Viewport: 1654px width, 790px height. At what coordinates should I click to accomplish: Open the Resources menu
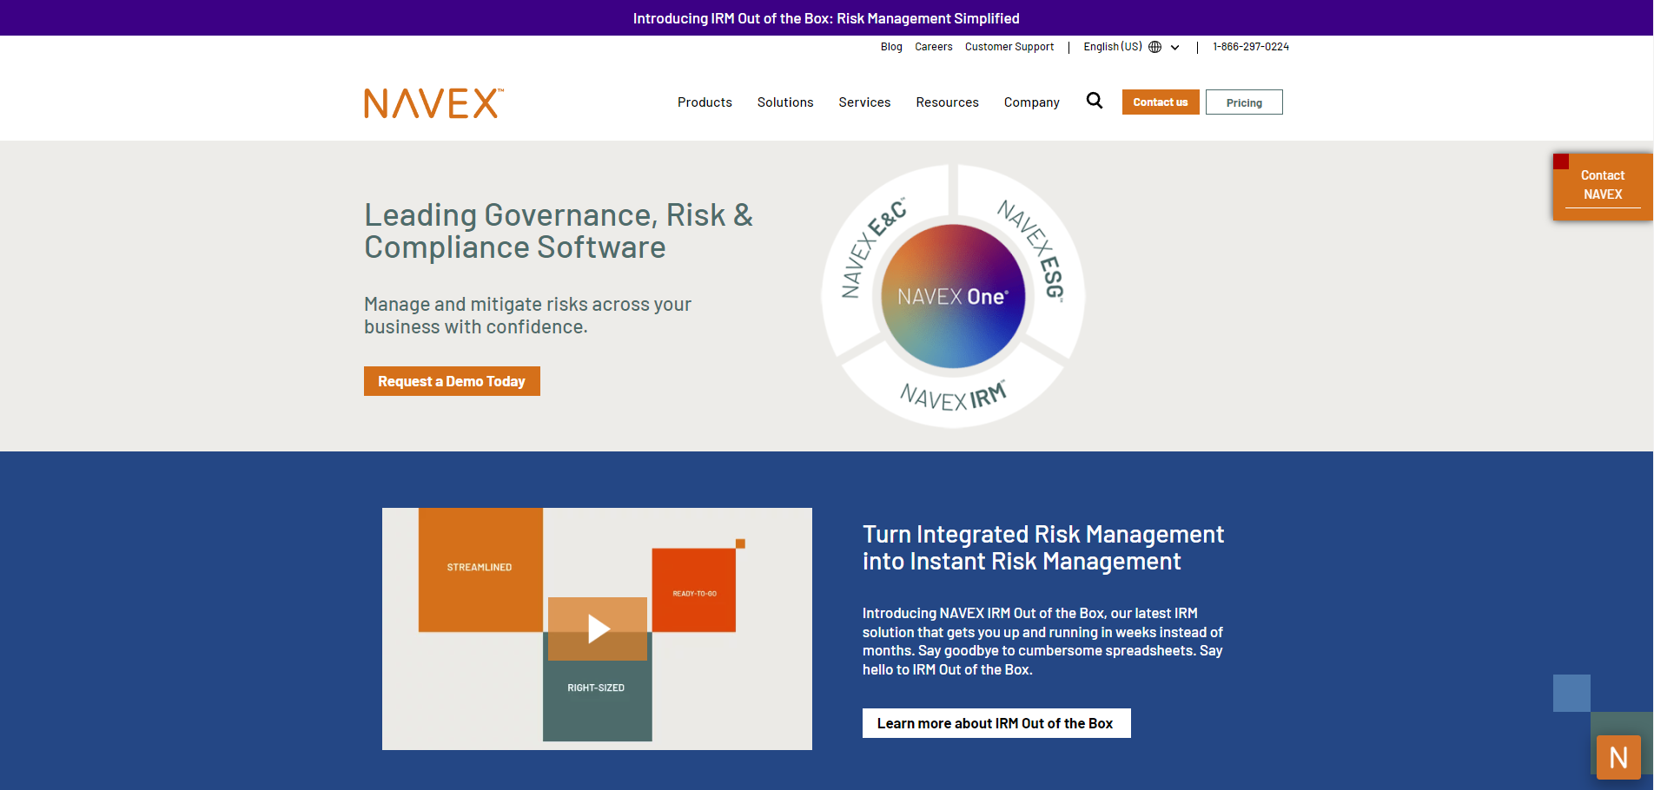[x=947, y=102]
